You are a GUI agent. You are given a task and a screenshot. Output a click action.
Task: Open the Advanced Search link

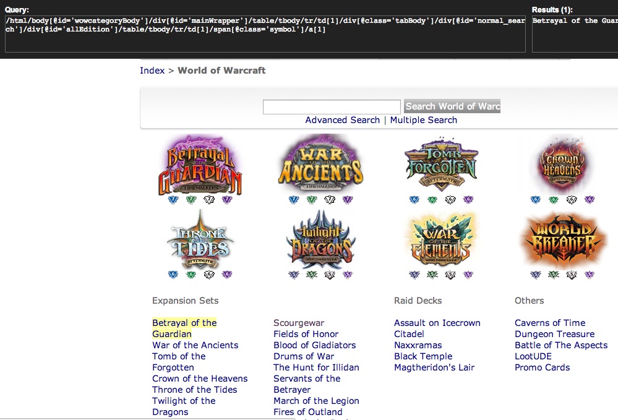tap(342, 120)
